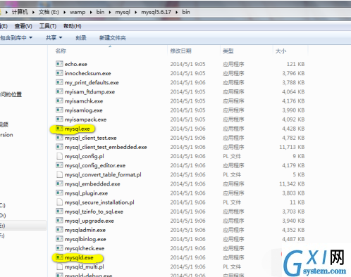
Task: Open the 包含到库中 dropdown
Action: tap(16, 38)
